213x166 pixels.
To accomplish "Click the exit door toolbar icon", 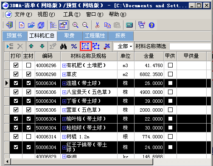I will coord(9,25).
